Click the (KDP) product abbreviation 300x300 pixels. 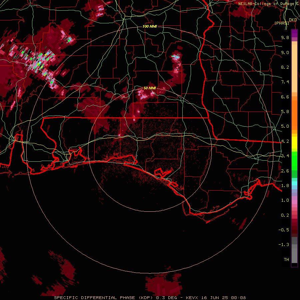pos(146,298)
